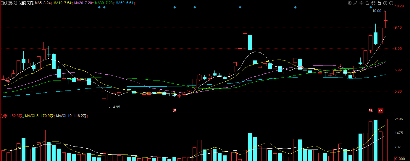Zoom out with the minus icon
Viewport: 410px width, 161px height.
coord(391,3)
